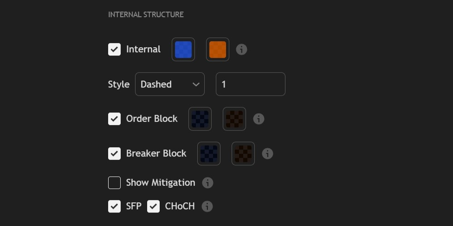Toggle the Breaker Block checkbox
This screenshot has height=226, width=453.
[x=114, y=154]
